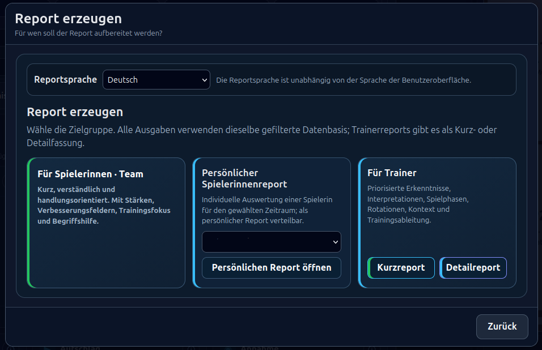
Task: Open the Reportsprache dropdown showing Deutsch
Action: (156, 80)
